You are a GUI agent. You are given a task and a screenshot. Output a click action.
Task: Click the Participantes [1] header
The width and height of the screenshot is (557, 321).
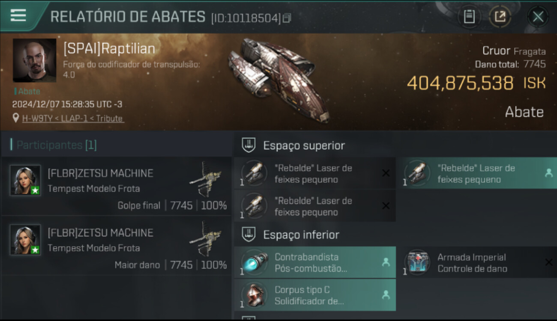coord(57,145)
